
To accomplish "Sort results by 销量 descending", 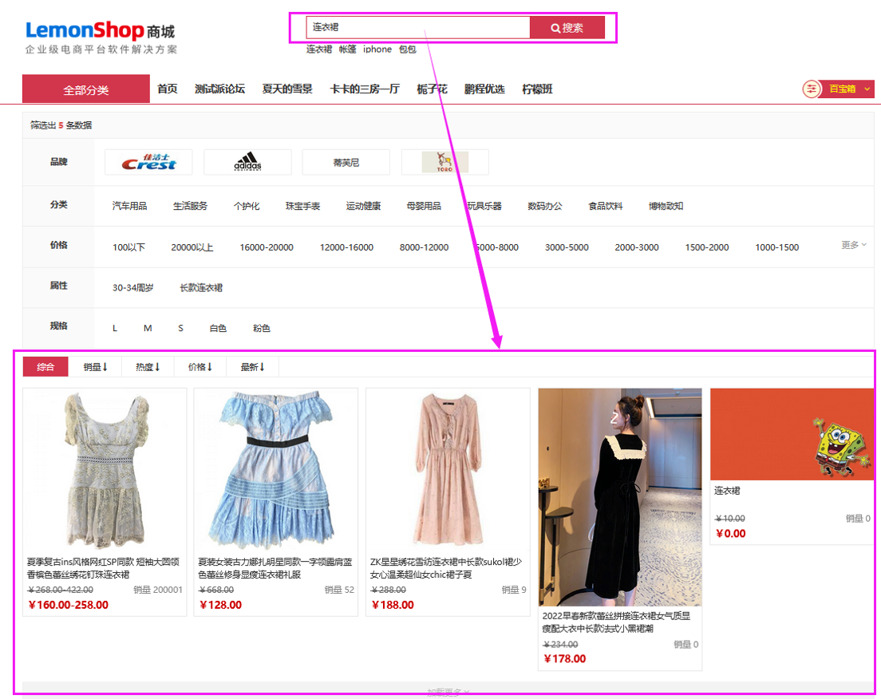I will 95,367.
